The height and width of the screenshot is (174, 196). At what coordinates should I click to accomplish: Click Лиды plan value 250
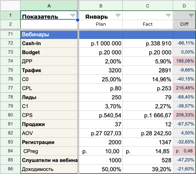pos(101,97)
